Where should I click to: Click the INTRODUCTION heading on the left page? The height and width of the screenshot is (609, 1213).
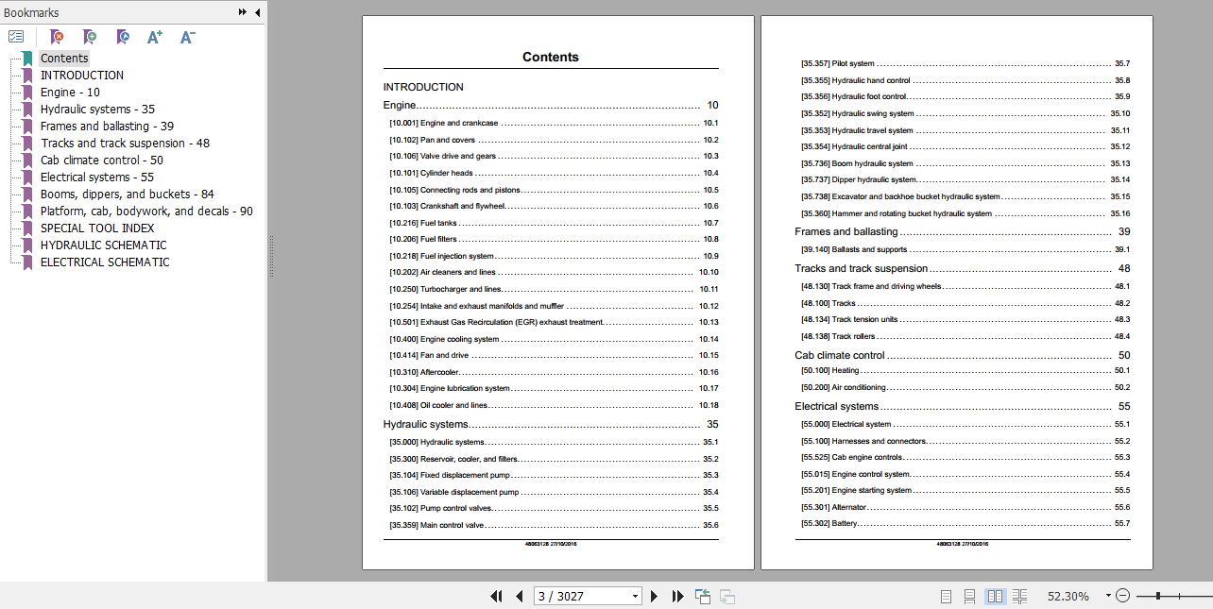click(x=423, y=87)
